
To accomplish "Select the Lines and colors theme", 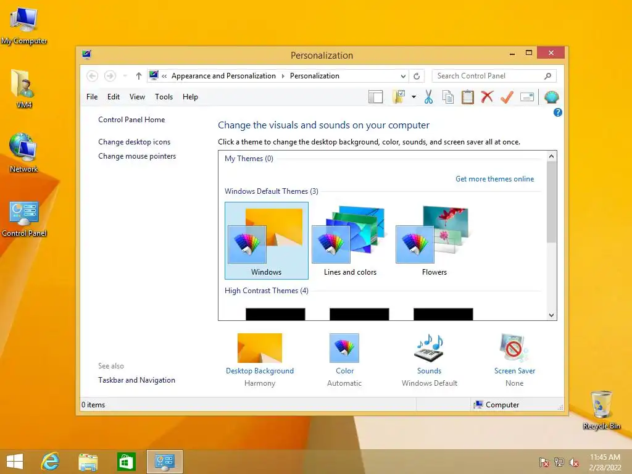I will tap(351, 241).
